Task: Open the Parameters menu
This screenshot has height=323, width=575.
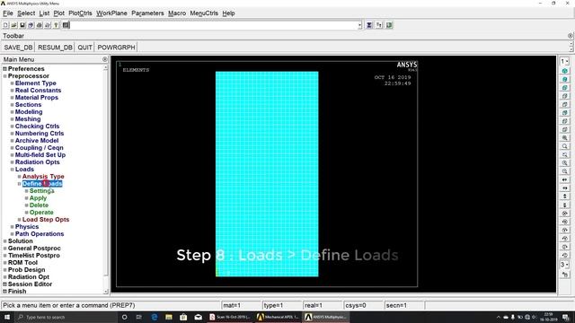Action: click(147, 13)
